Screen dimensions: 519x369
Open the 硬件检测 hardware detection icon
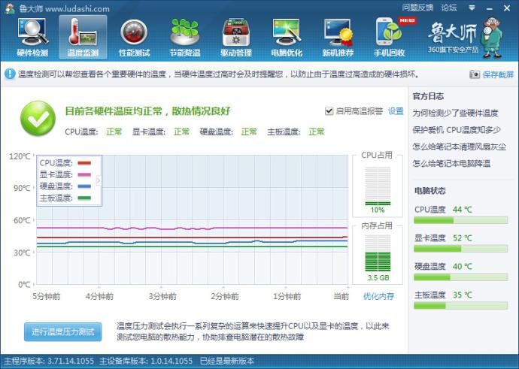pos(32,38)
